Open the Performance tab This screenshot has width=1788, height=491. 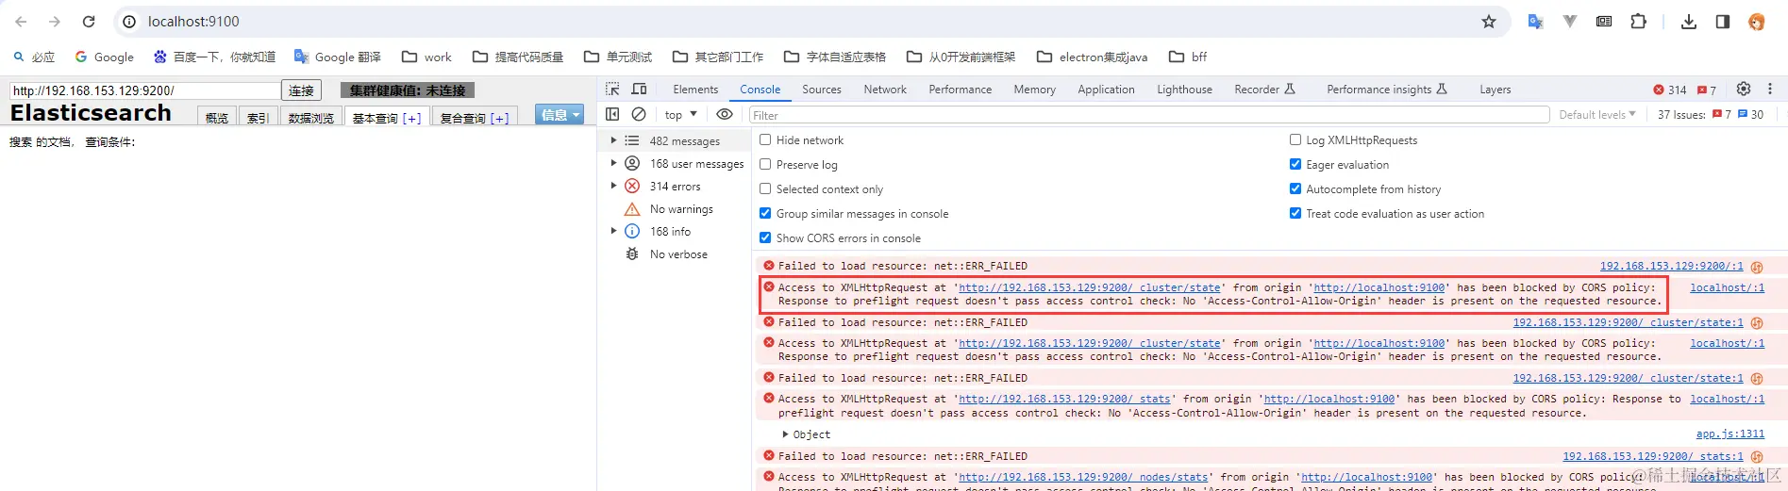[960, 90]
